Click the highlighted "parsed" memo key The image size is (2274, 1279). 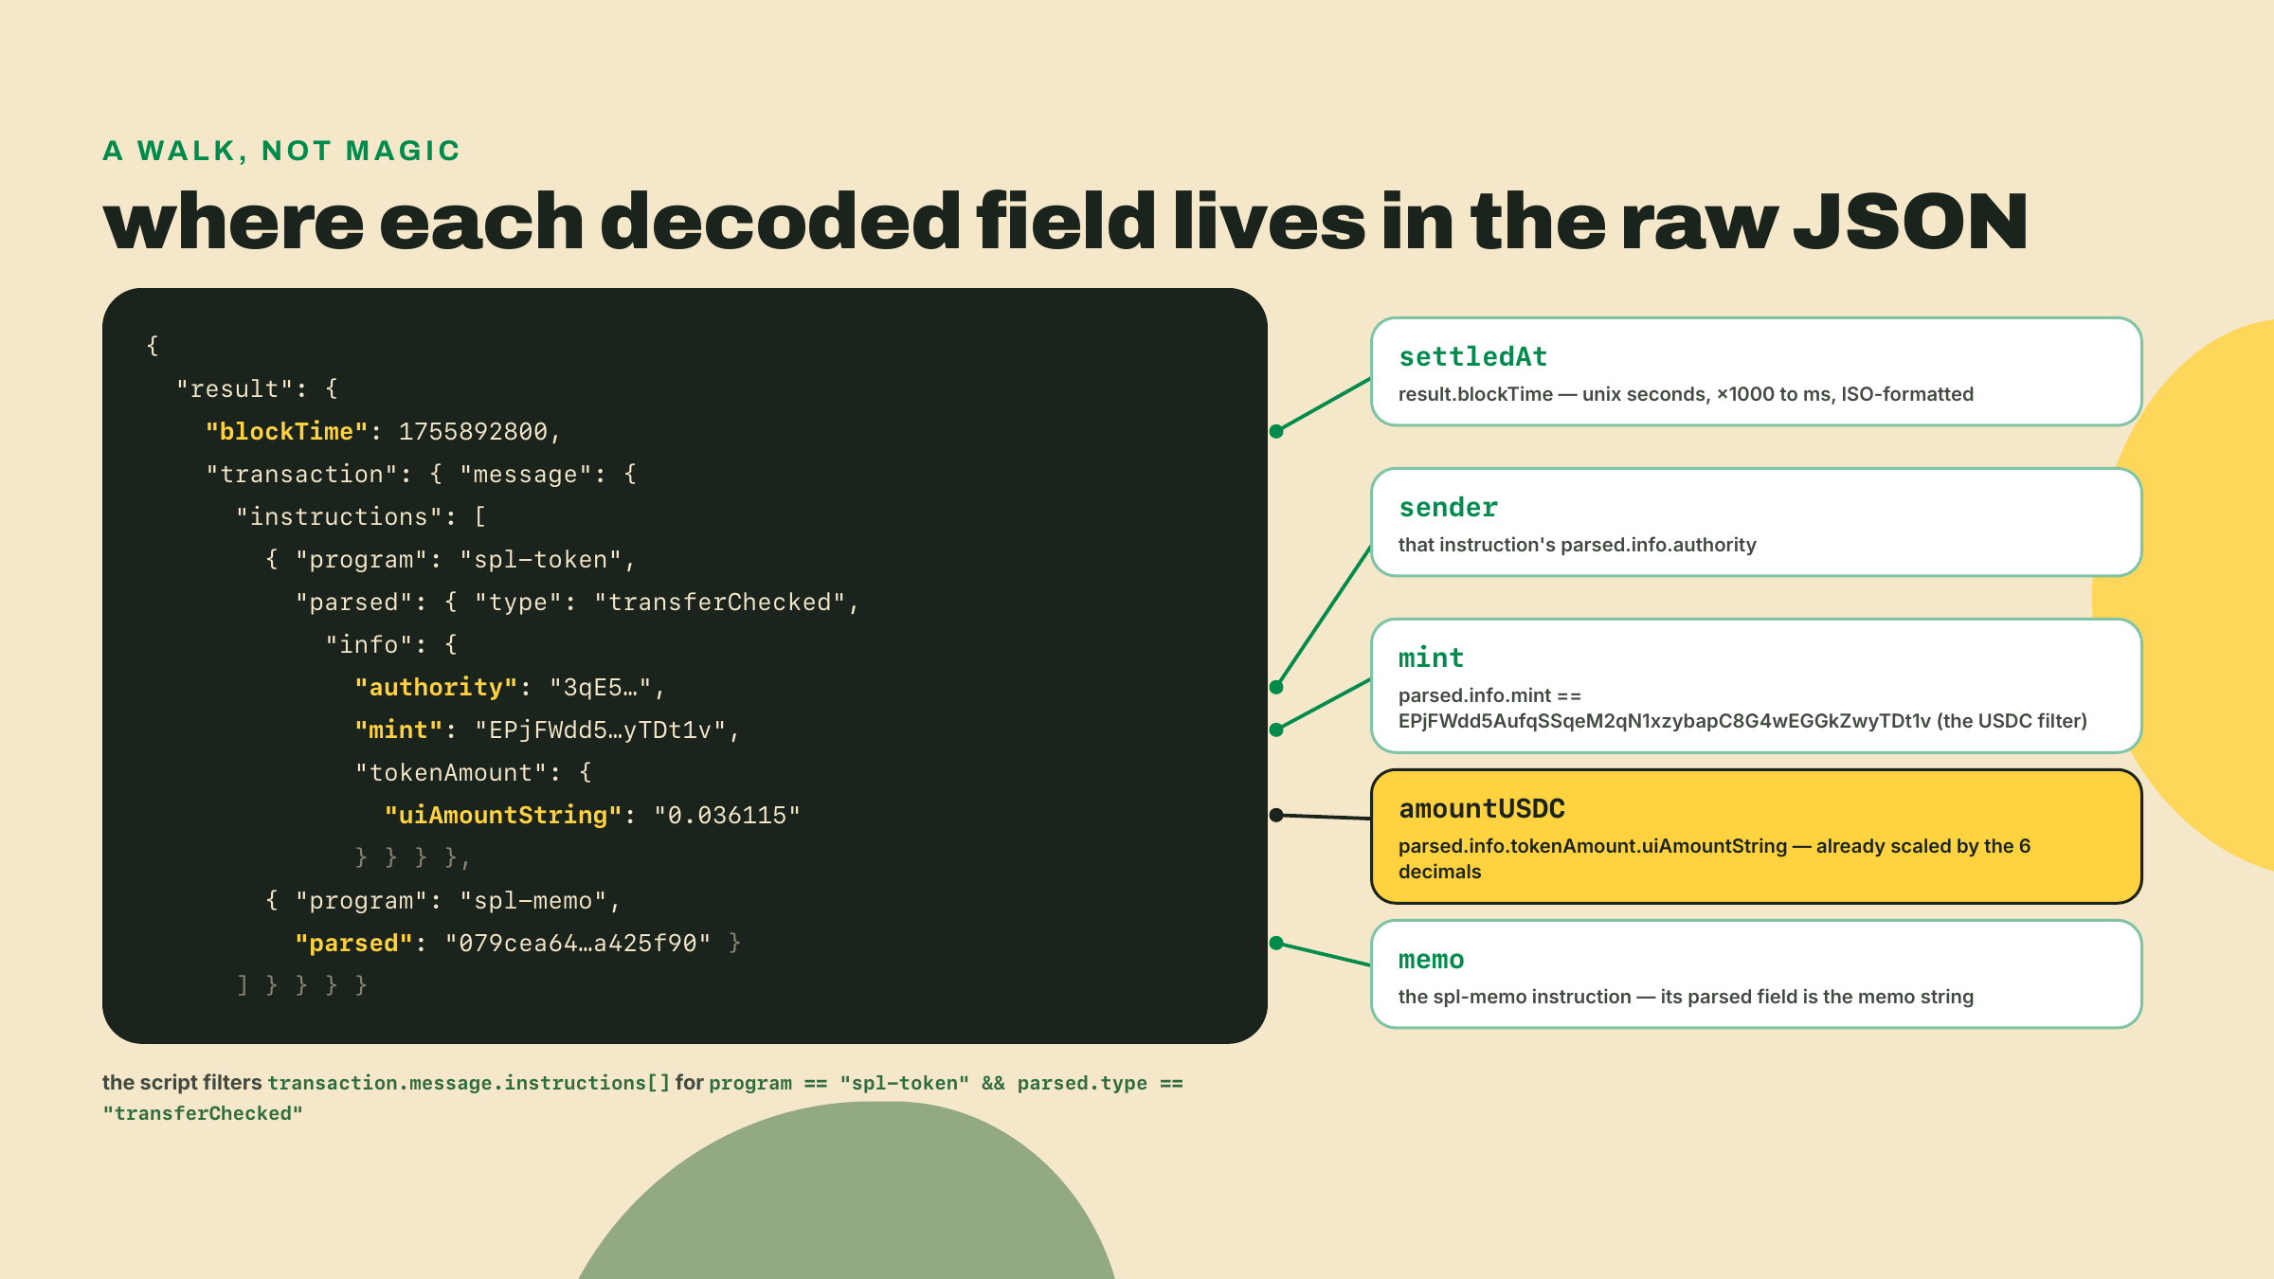tap(353, 944)
